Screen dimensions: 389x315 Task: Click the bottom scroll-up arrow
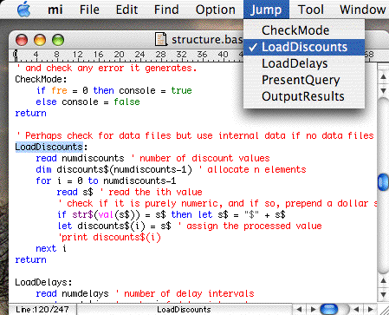(x=383, y=280)
